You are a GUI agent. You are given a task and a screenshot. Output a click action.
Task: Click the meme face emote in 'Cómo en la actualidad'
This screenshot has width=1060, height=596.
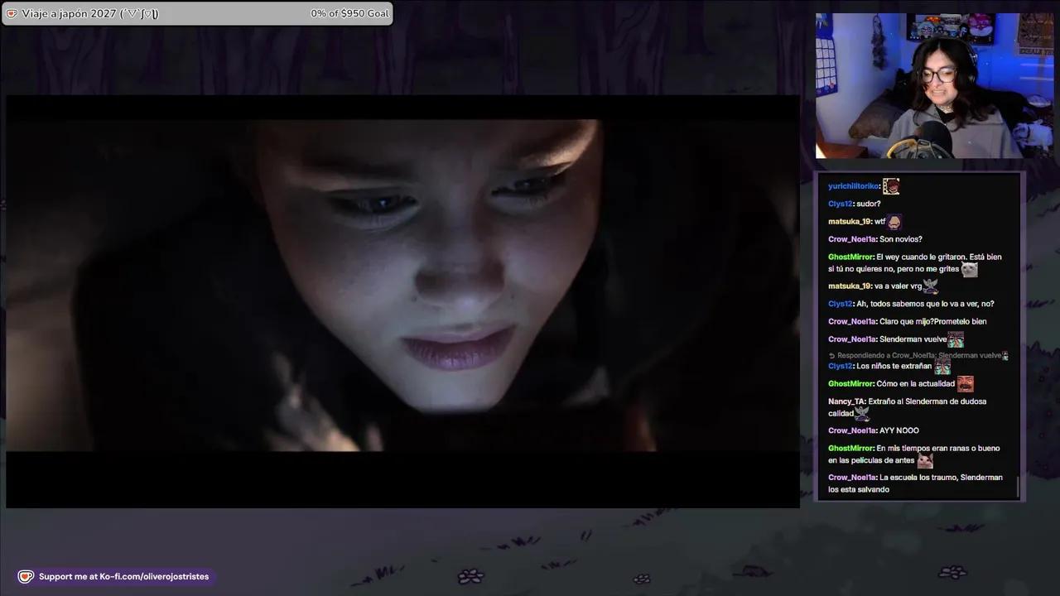pos(965,383)
